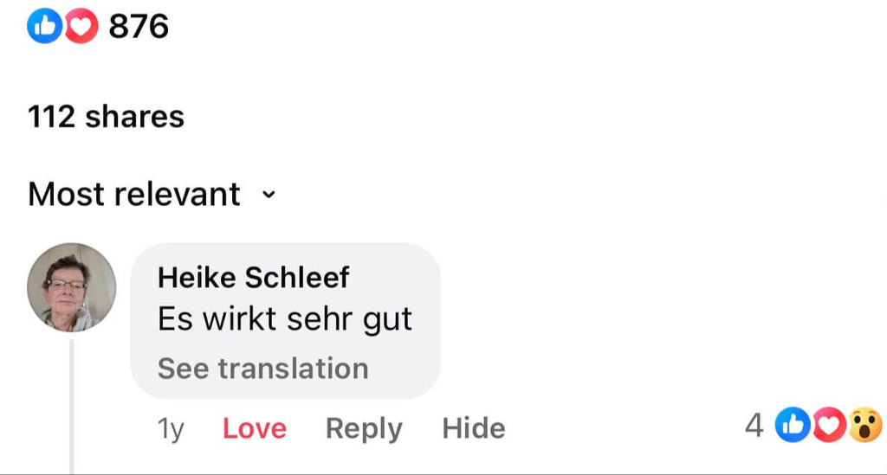Click the comment's blue like reaction icon
887x475 pixels.
791,426
